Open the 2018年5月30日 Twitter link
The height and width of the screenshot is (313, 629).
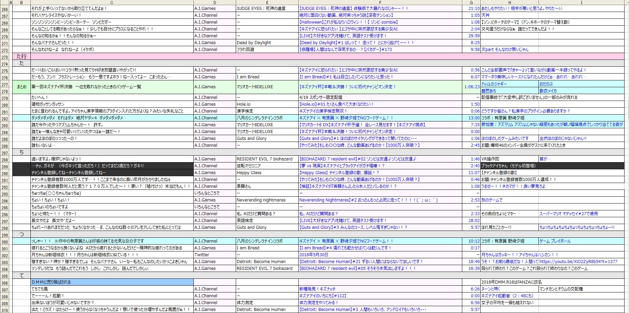tap(314, 255)
